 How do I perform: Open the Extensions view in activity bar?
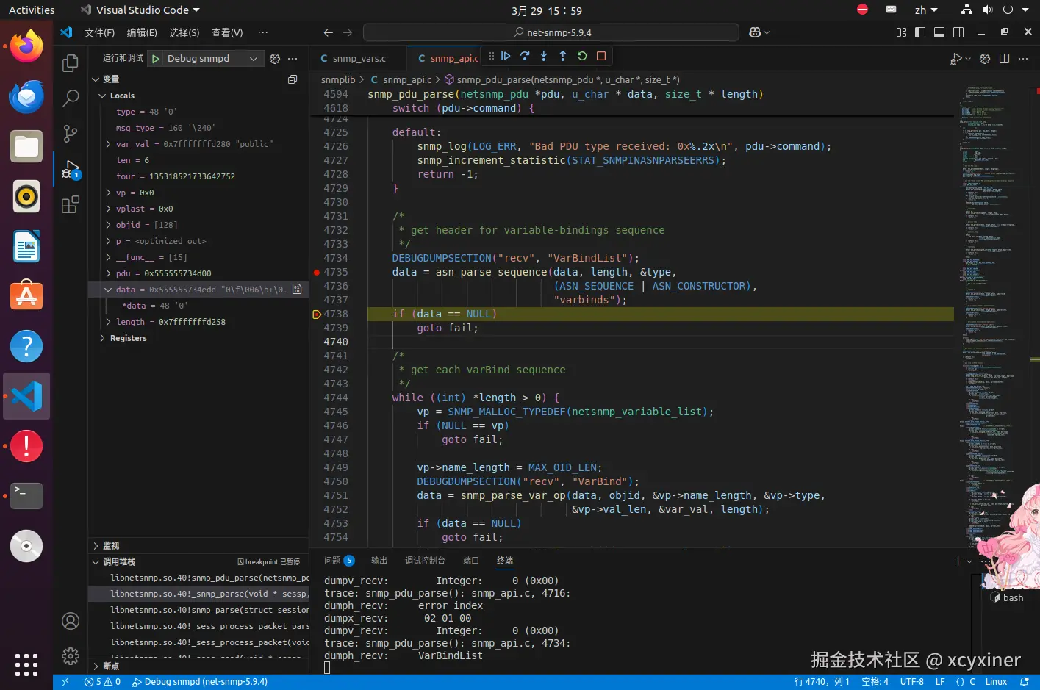coord(71,205)
